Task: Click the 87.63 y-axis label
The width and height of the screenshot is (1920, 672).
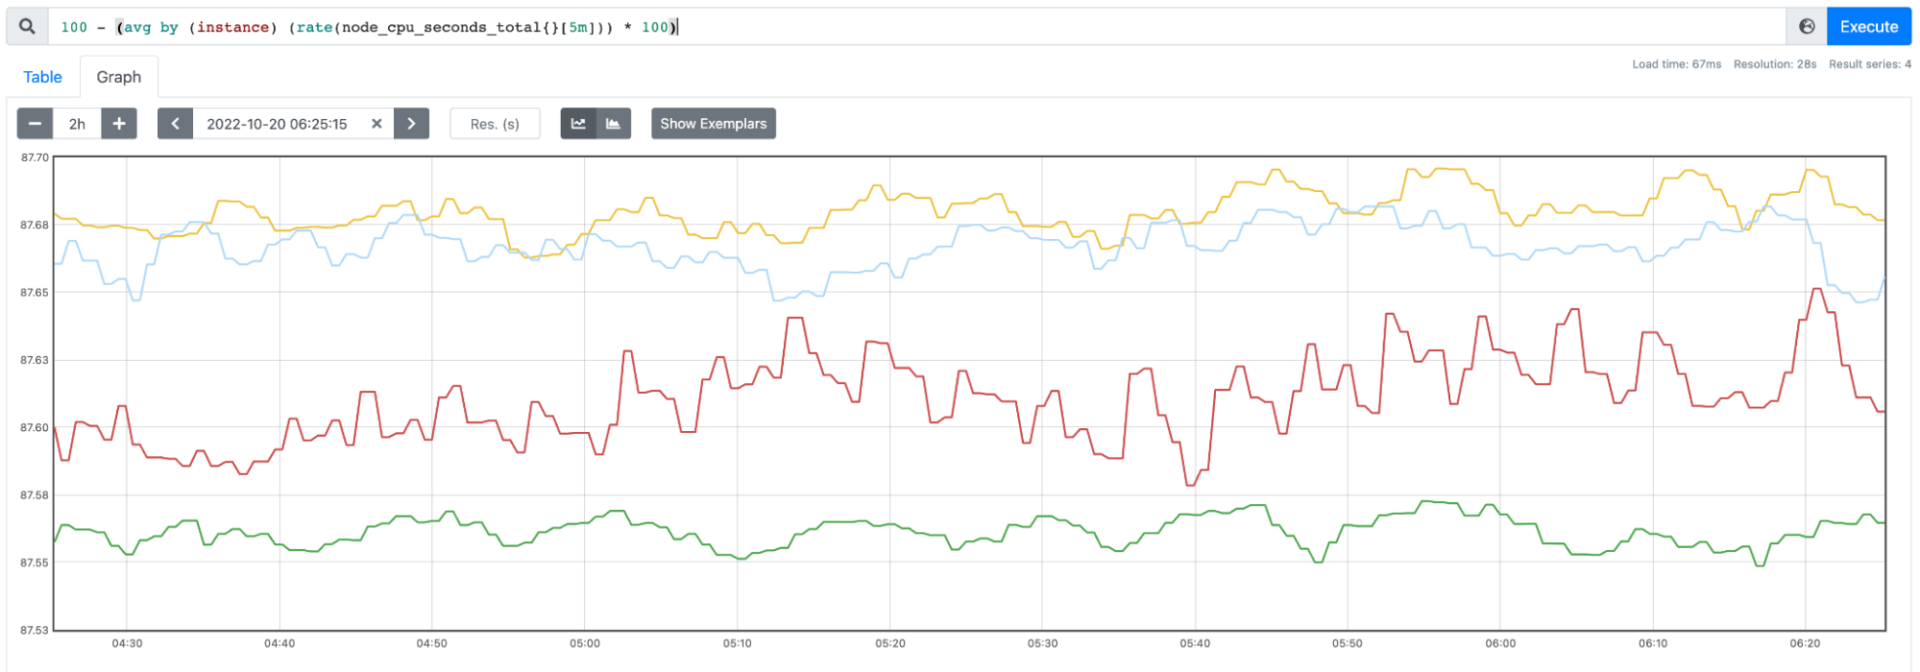Action: (x=35, y=360)
